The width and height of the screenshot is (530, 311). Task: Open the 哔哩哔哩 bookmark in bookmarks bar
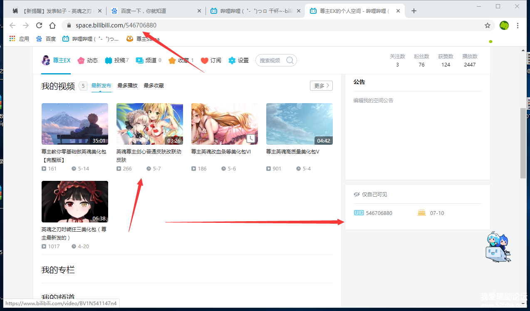click(x=90, y=39)
